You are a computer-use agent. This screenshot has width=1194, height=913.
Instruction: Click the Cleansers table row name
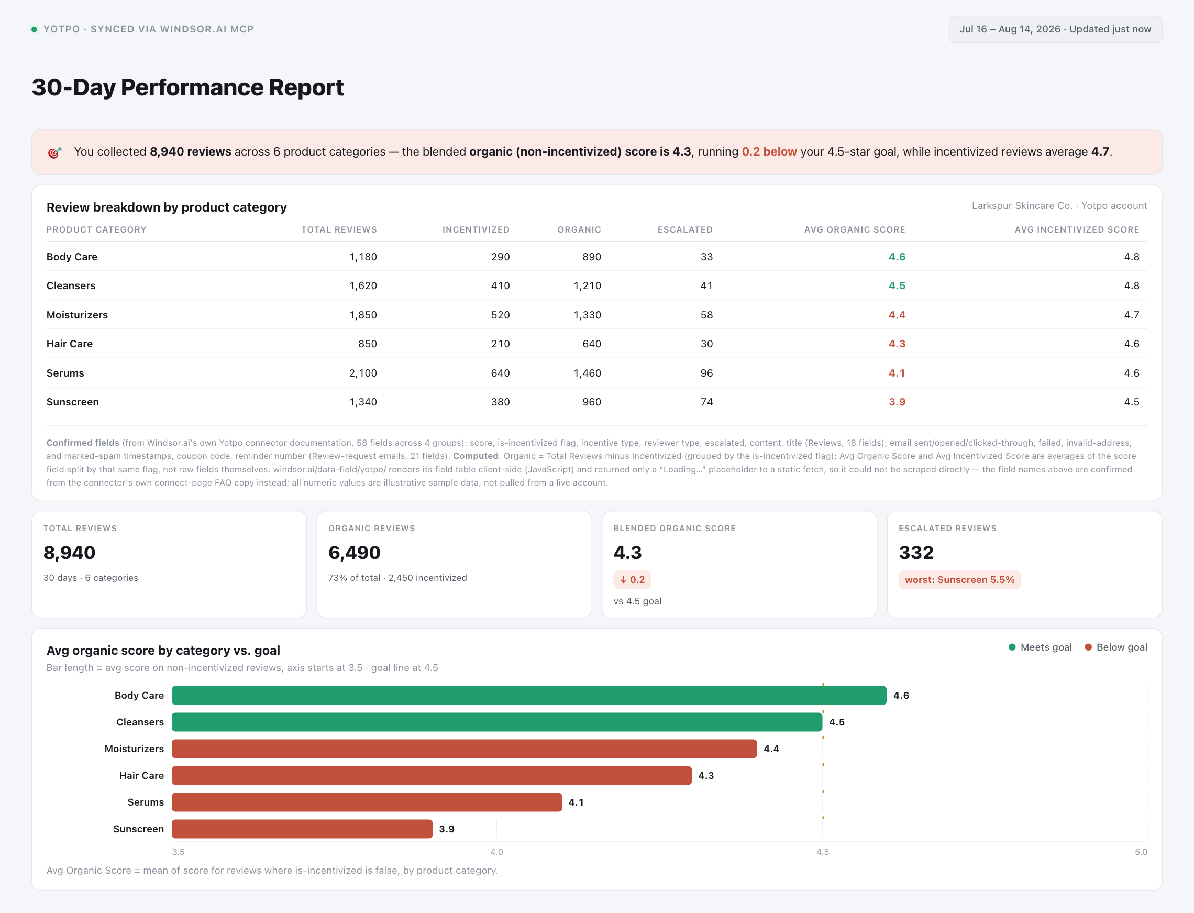point(71,285)
